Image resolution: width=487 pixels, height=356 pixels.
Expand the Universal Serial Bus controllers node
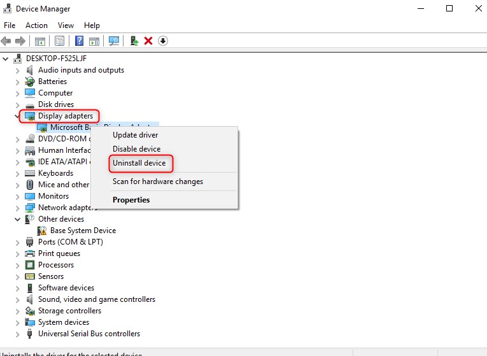point(17,334)
